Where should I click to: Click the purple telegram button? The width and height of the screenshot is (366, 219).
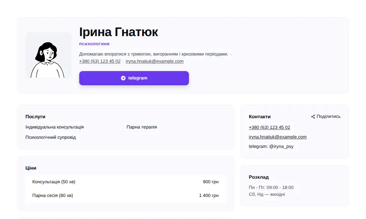pyautogui.click(x=134, y=78)
